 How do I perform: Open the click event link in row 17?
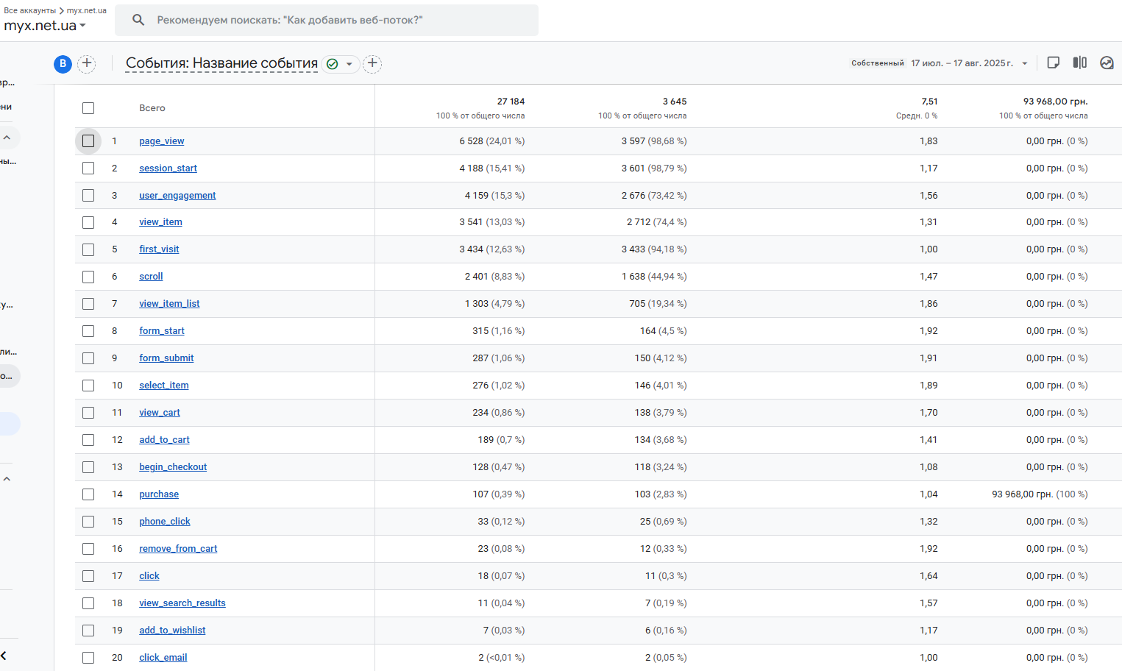pyautogui.click(x=149, y=576)
